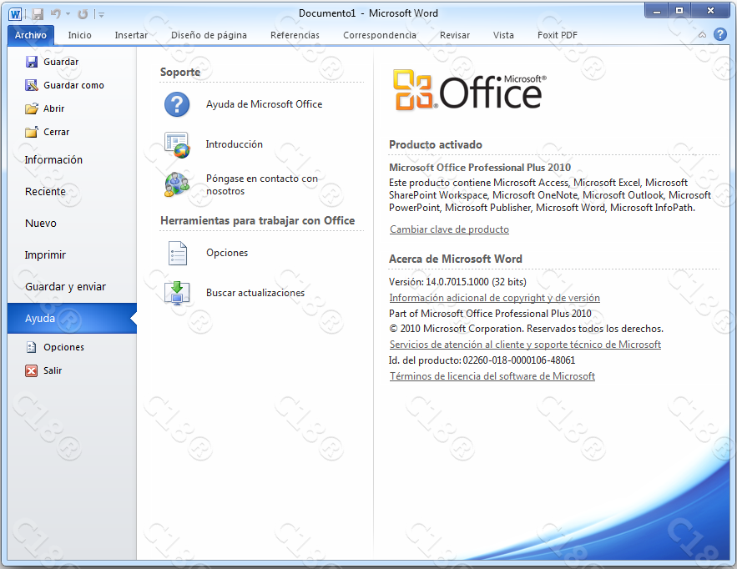Select the highlighted Ayuda section
This screenshot has height=569, width=737.
point(72,319)
